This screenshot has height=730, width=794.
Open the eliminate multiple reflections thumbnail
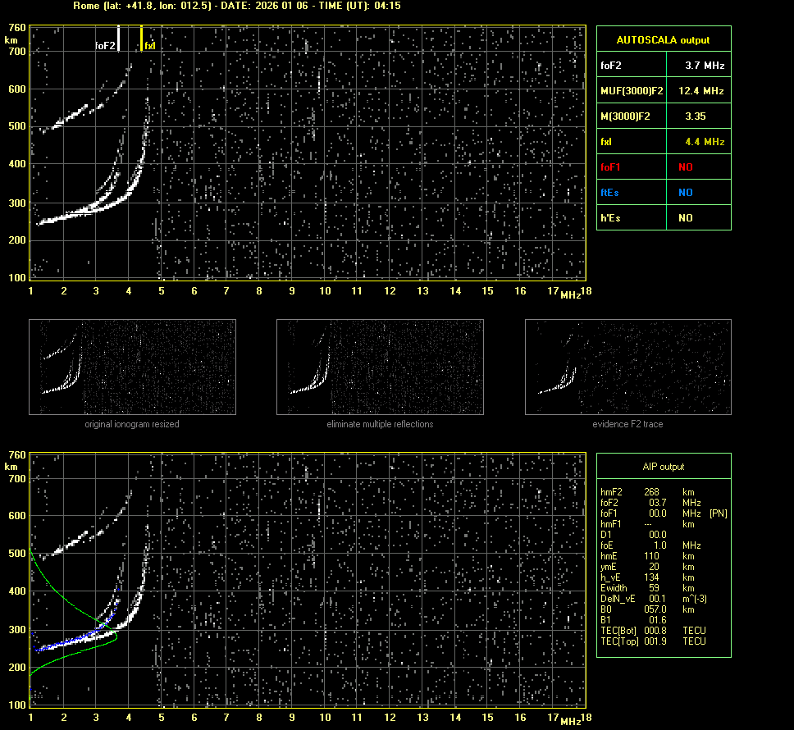(380, 367)
